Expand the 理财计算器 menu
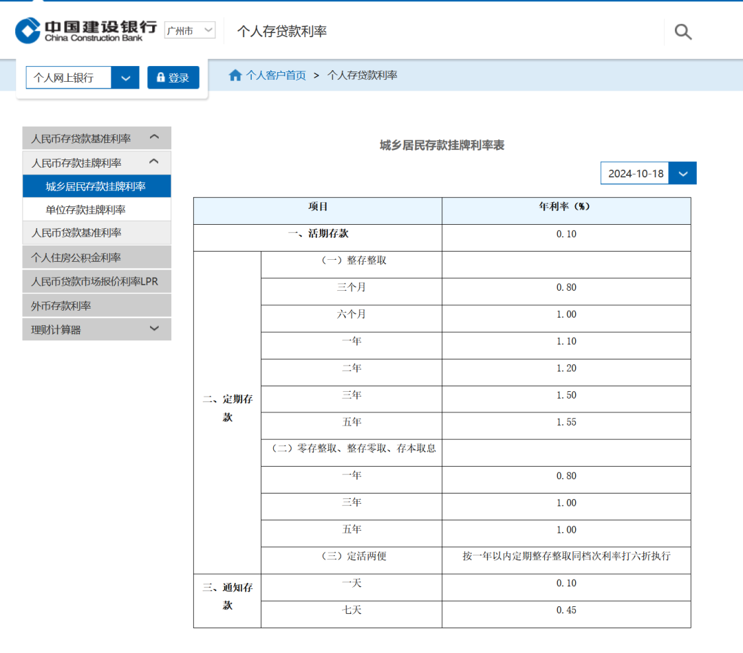743x653 pixels. point(154,329)
